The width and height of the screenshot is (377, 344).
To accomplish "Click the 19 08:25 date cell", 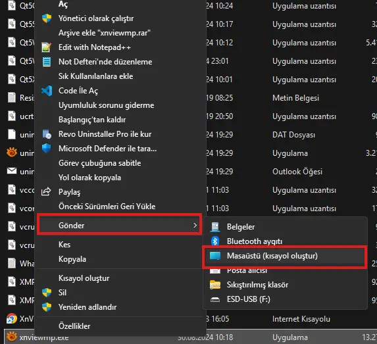I will (220, 98).
